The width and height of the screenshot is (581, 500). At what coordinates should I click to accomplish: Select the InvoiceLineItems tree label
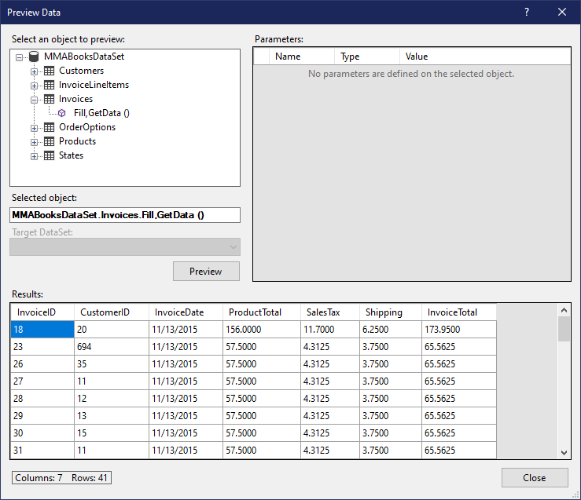click(x=94, y=85)
